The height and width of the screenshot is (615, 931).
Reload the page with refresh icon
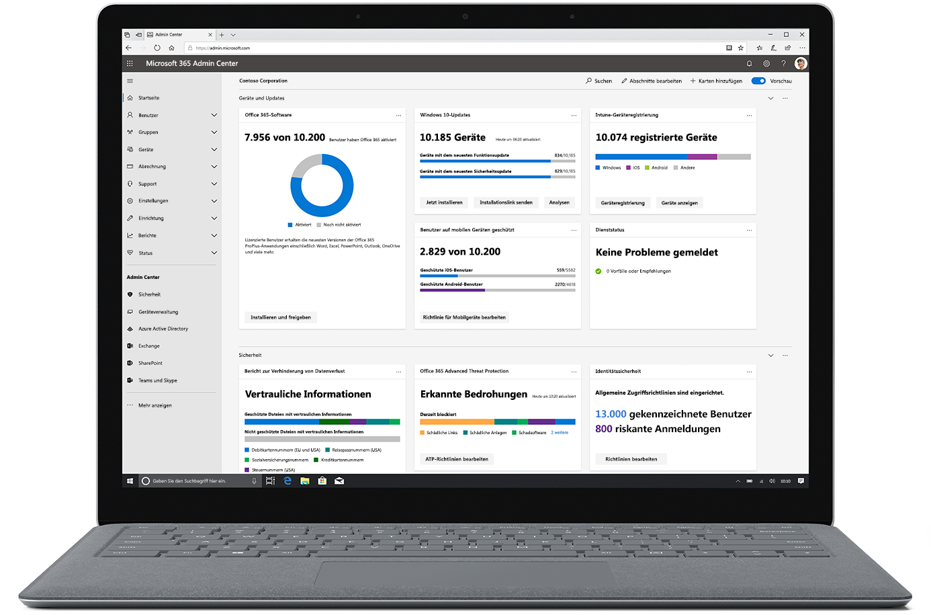(157, 48)
